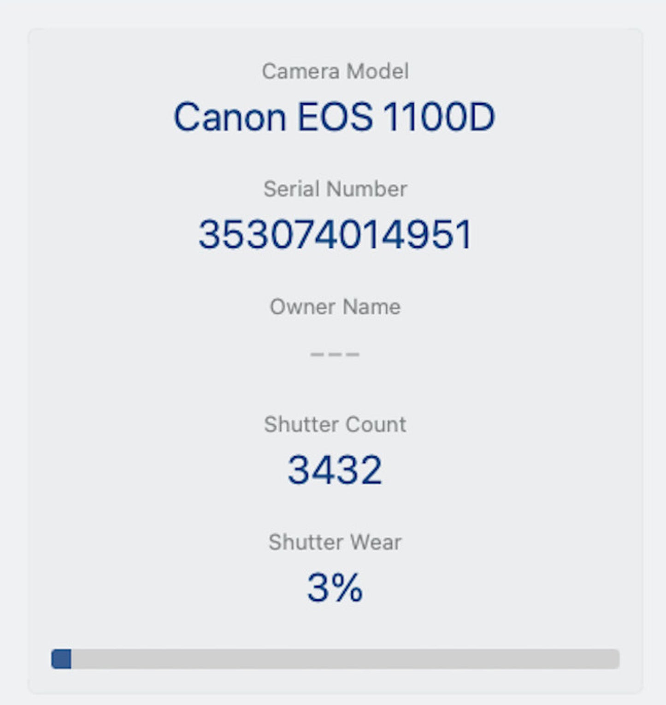This screenshot has height=705, width=666.
Task: Click the Shutter Count heading
Action: (x=335, y=424)
